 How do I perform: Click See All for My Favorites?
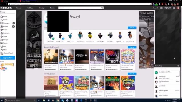pyautogui.click(x=132, y=74)
